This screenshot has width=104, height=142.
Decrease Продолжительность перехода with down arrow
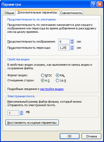(72, 49)
